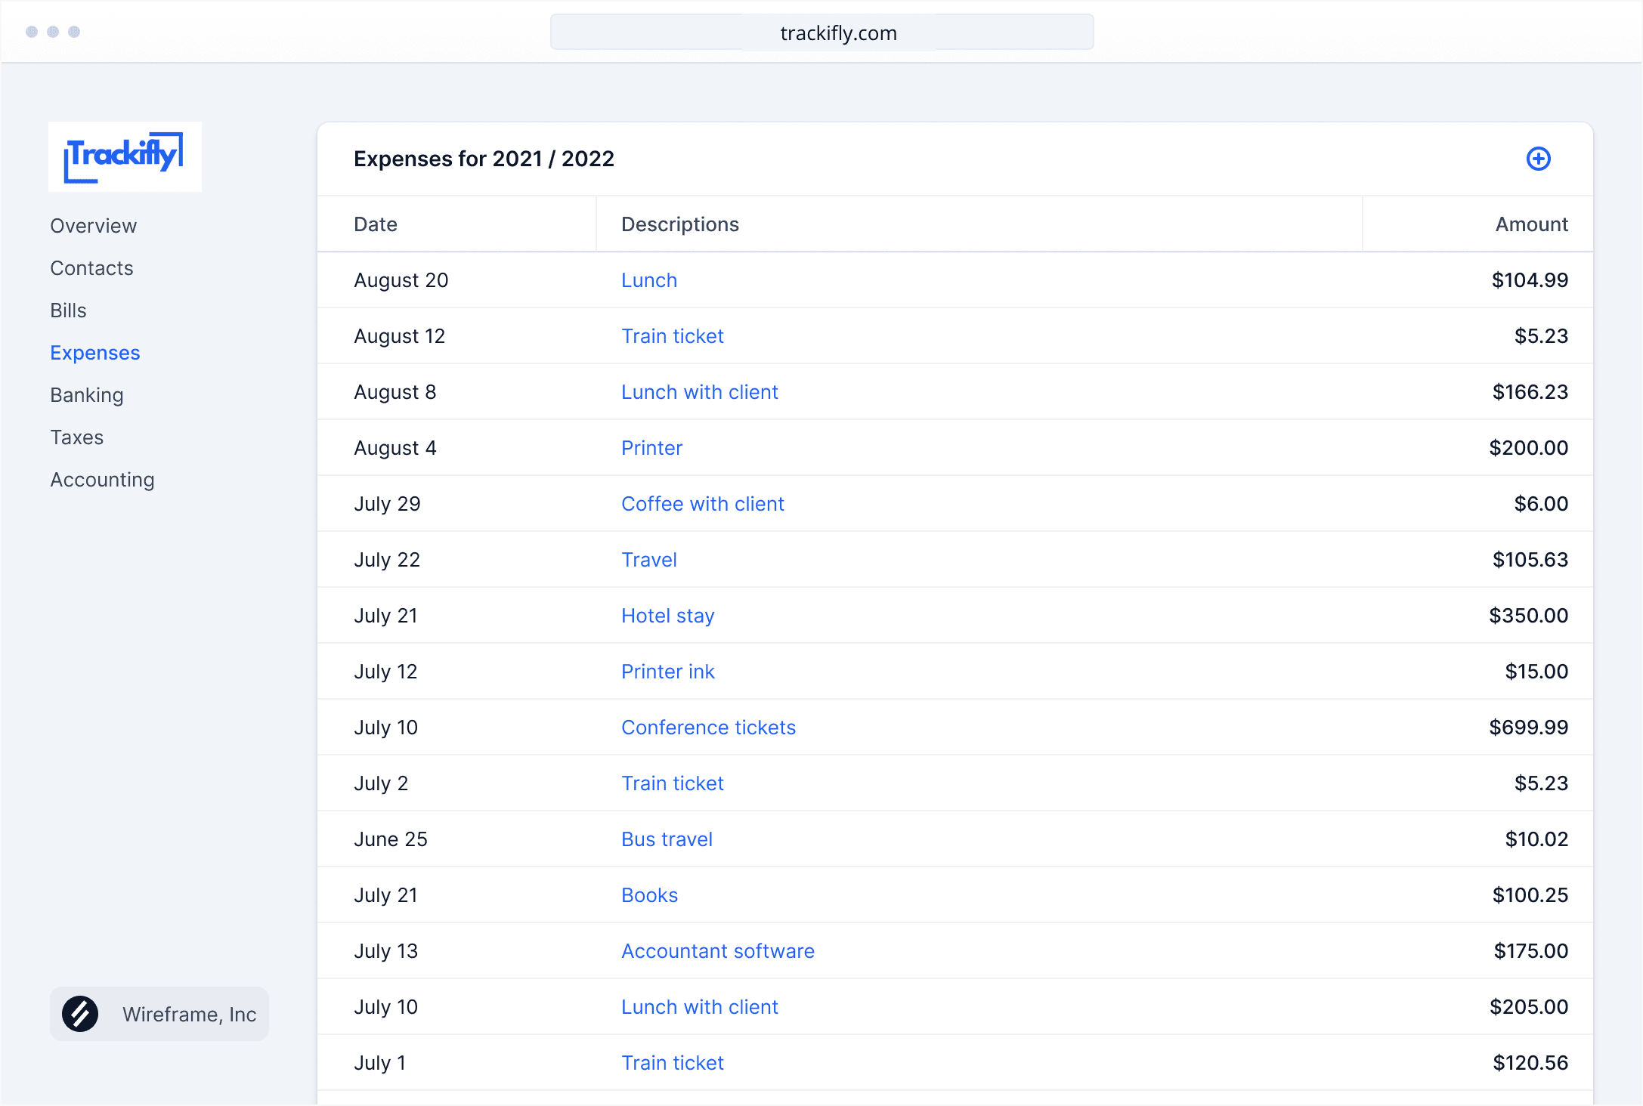Screen dimensions: 1643x1106
Task: Click the August 4 date cell
Action: point(395,448)
